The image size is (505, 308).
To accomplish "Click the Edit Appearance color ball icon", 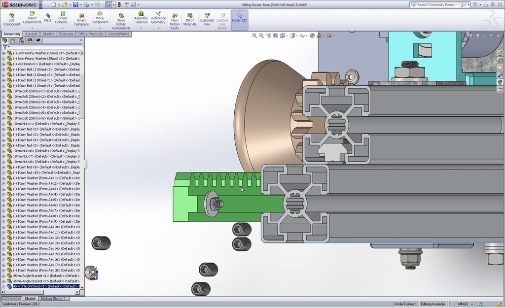I will (x=312, y=35).
